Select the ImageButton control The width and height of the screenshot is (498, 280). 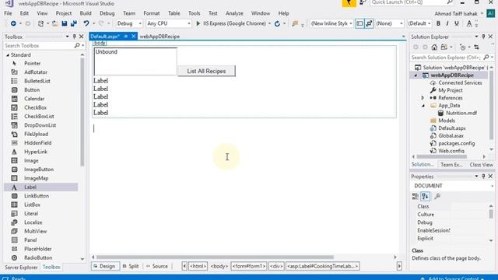(39, 170)
